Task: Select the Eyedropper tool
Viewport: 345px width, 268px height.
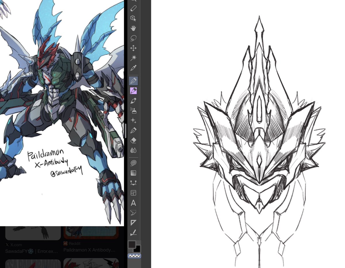Action: pyautogui.click(x=133, y=68)
